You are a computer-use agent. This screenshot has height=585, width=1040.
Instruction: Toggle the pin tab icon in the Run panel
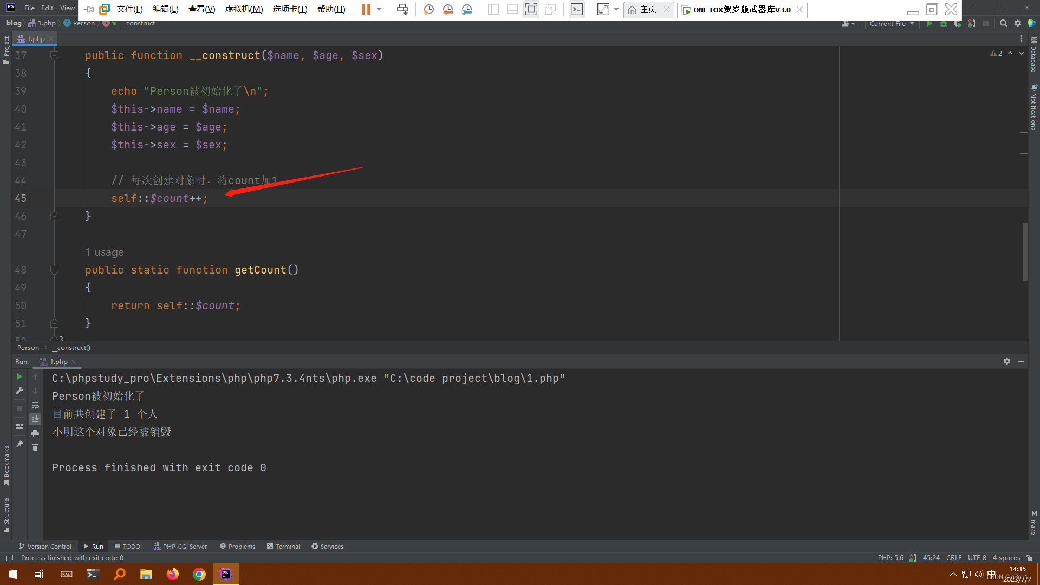[x=19, y=444]
